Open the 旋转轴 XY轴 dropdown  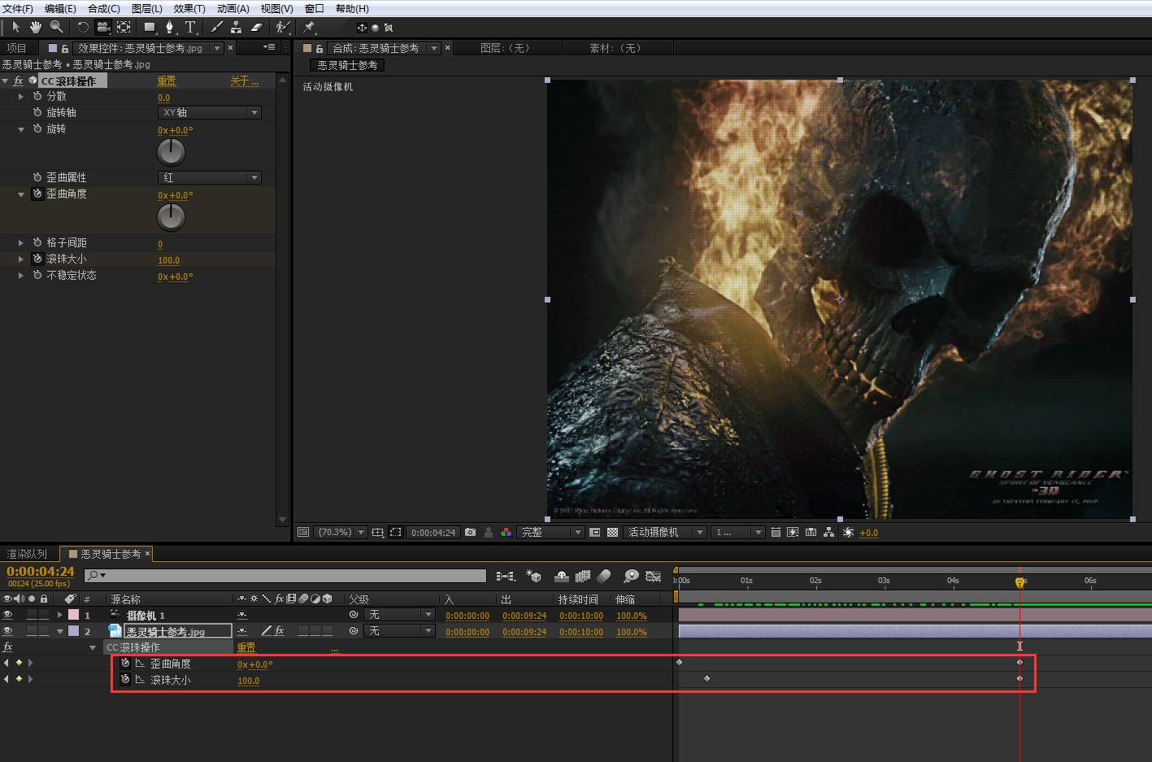(x=209, y=113)
